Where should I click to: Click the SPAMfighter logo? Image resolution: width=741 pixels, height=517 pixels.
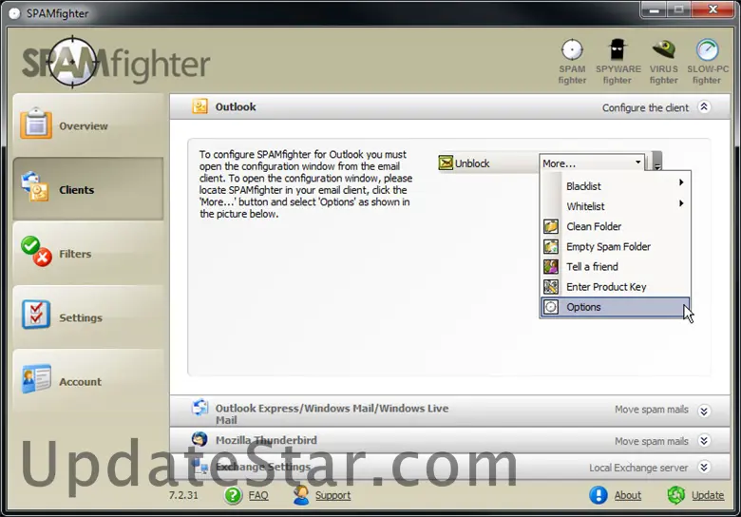point(116,63)
